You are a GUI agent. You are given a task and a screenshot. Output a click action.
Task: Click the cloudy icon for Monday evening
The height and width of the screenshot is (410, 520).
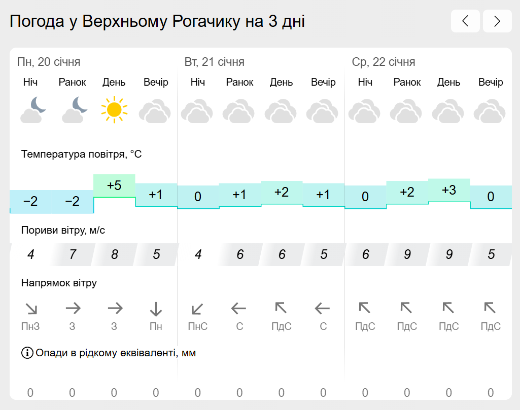pos(155,111)
